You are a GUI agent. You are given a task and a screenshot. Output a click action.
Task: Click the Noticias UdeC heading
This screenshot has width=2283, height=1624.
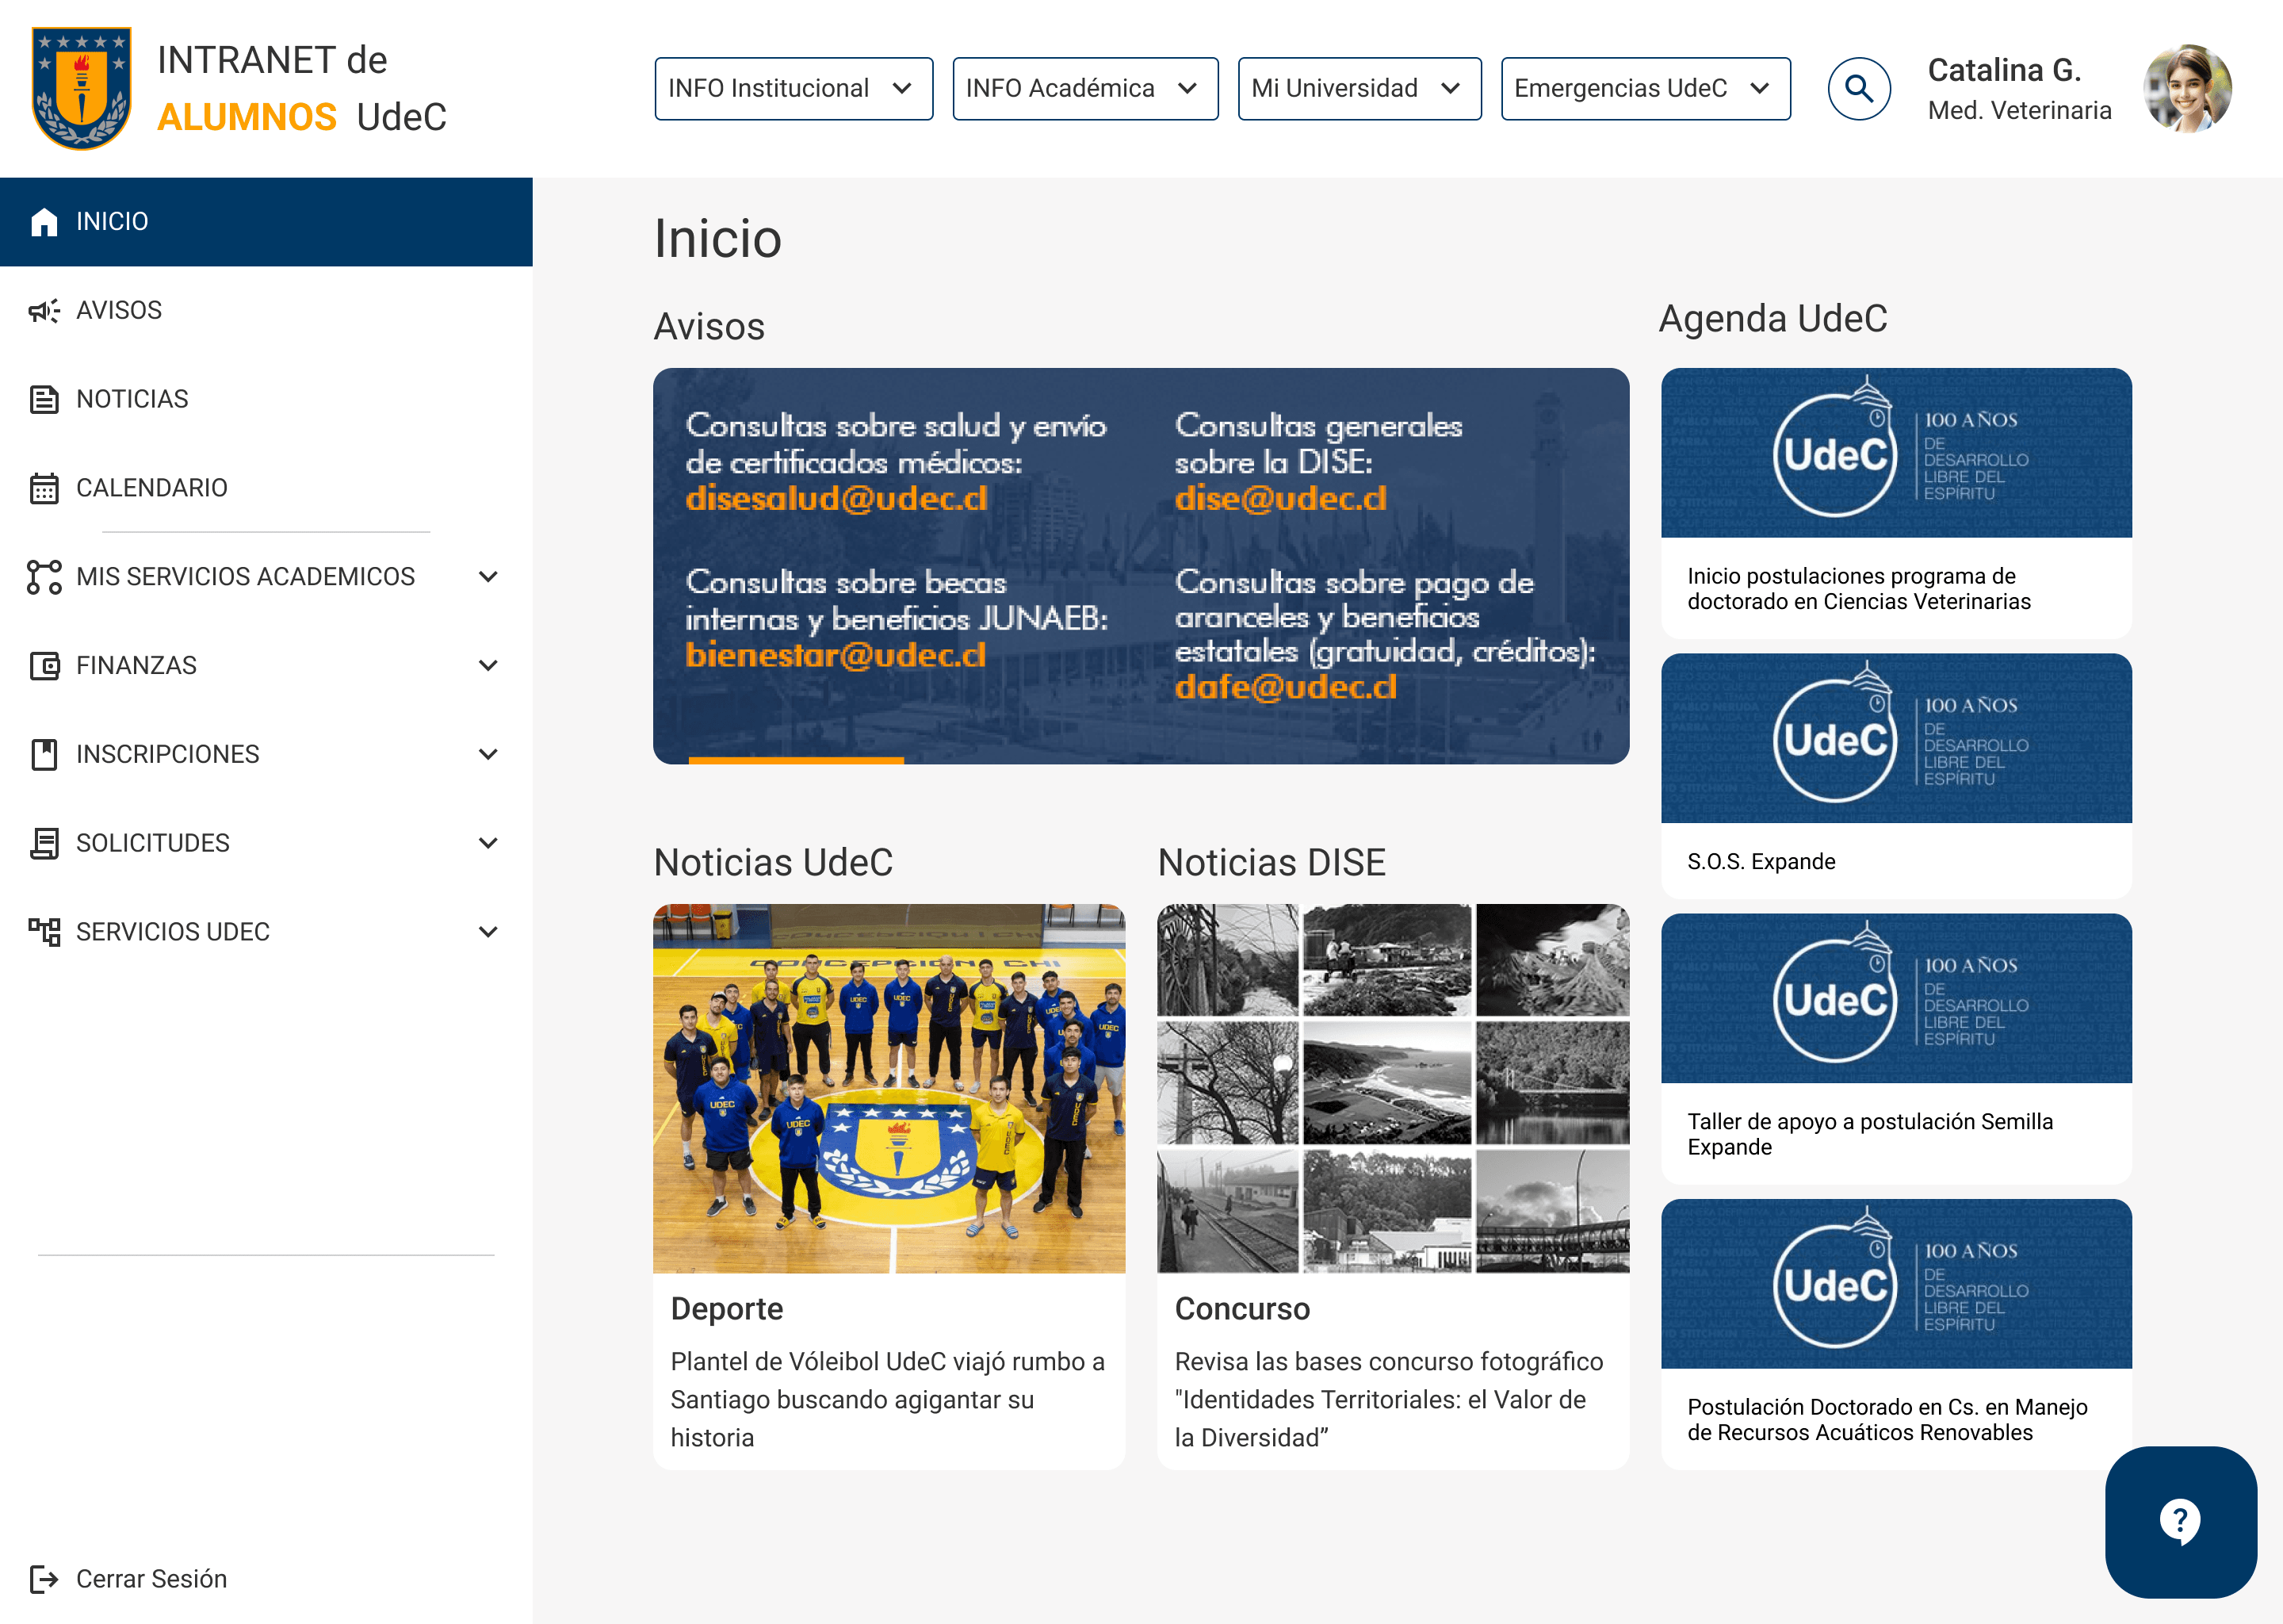coord(773,863)
